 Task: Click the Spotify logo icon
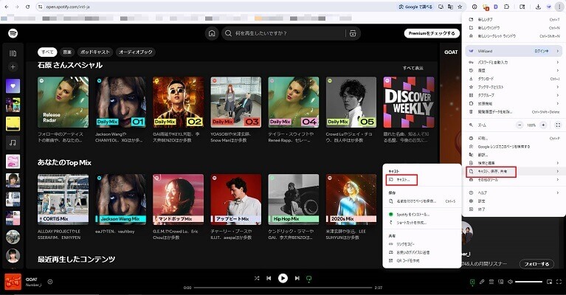pyautogui.click(x=13, y=33)
